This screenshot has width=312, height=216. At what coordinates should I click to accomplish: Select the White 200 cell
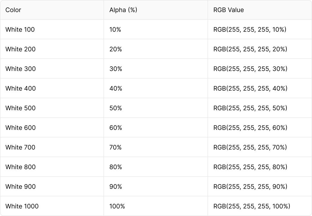click(20, 49)
